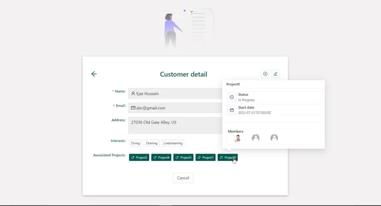This screenshot has width=381, height=206.
Task: Open the Project1 tag
Action: tap(205, 157)
